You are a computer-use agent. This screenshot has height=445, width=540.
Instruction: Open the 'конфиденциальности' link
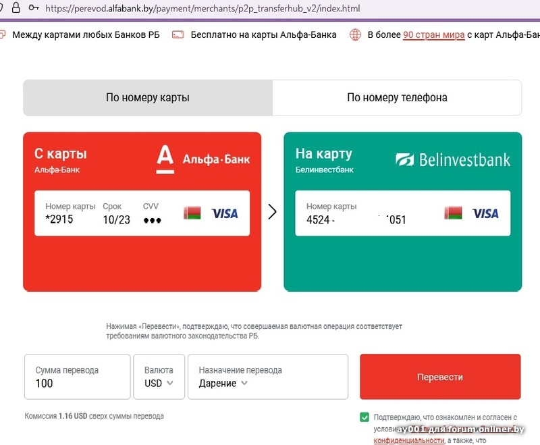click(x=409, y=440)
